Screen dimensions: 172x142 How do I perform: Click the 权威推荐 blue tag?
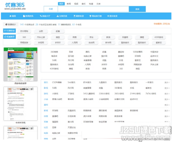pos(9,37)
